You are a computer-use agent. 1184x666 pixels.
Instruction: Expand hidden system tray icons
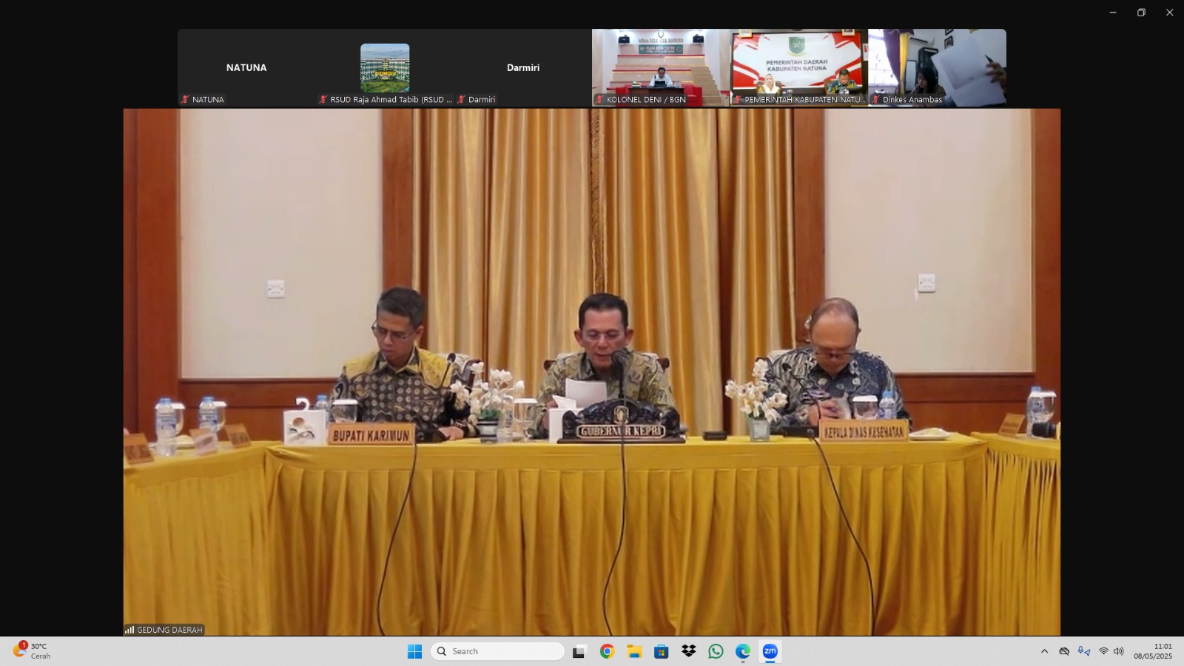[x=1044, y=651]
